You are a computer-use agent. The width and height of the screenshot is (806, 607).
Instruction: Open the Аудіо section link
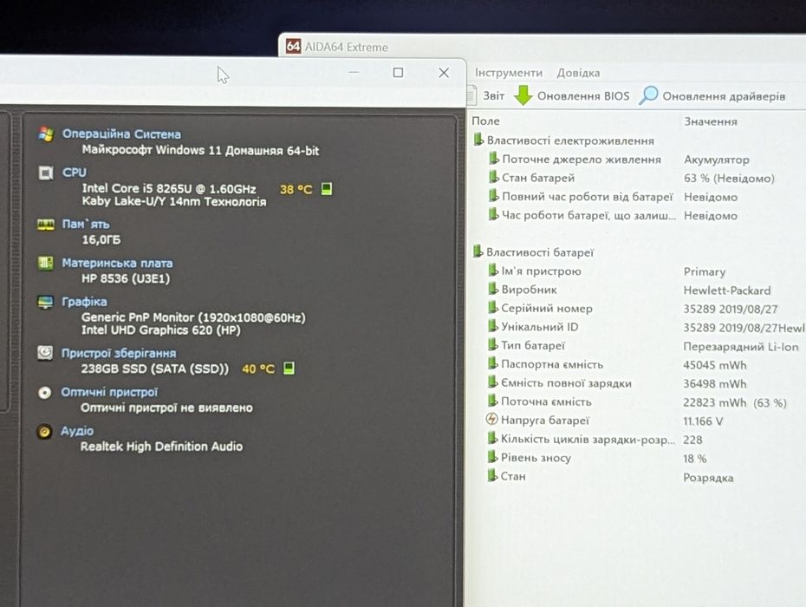pos(77,431)
